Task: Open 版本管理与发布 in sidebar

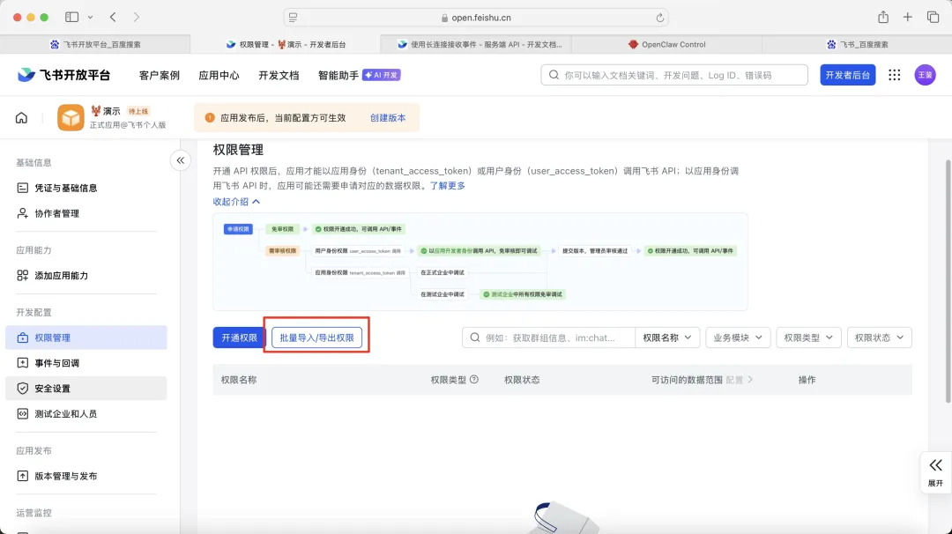Action: click(86, 476)
